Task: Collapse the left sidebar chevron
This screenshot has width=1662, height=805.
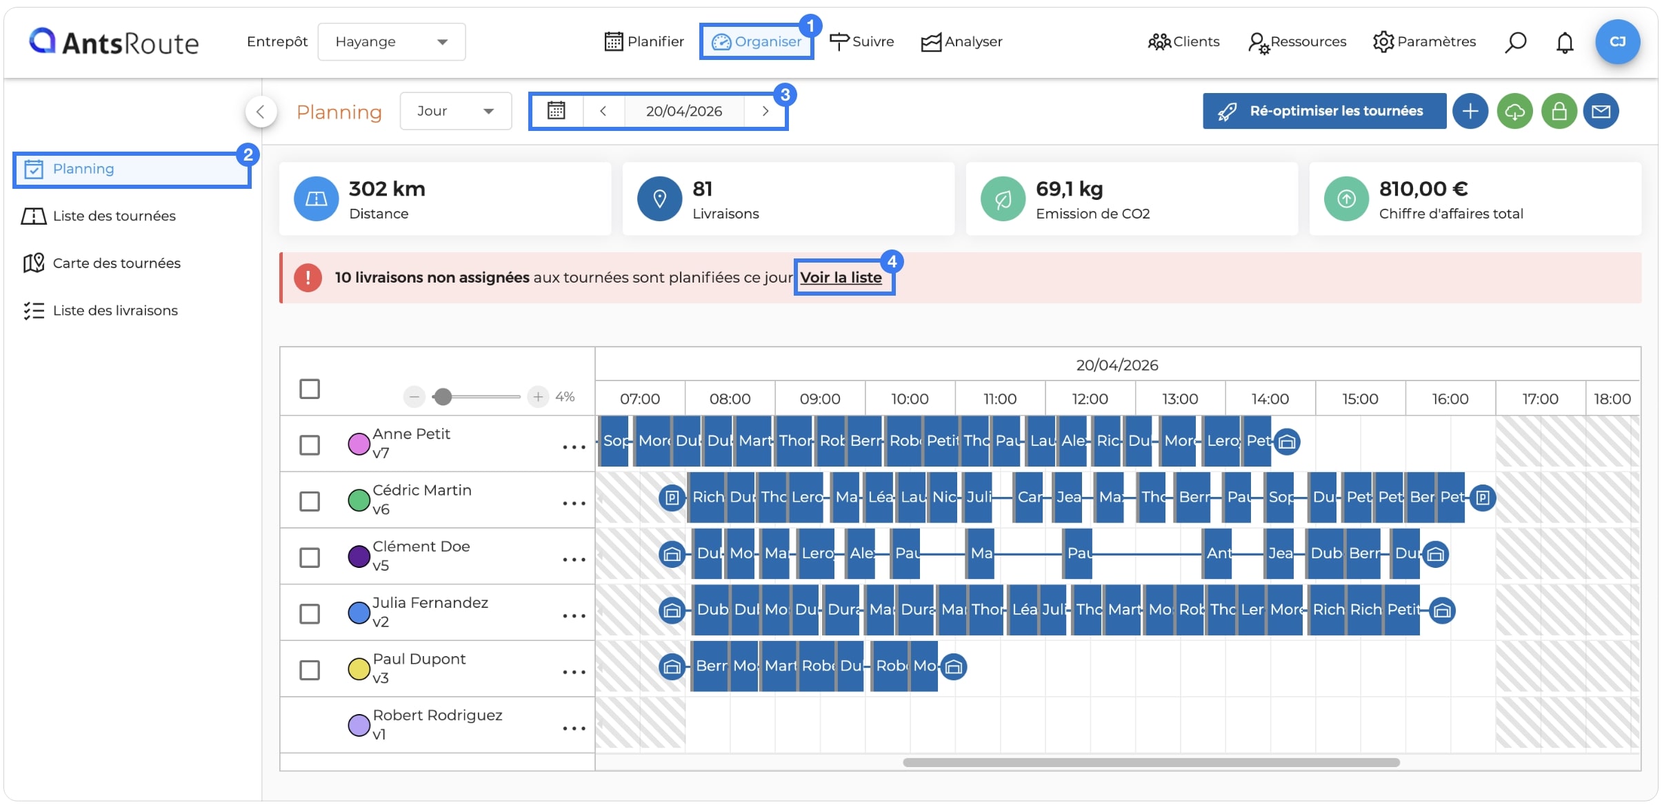Action: click(261, 111)
